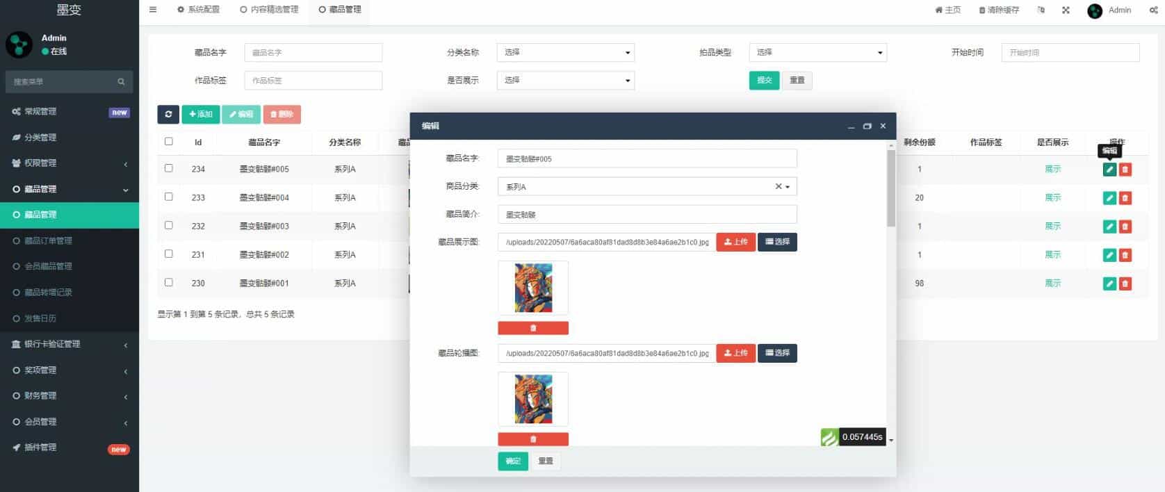The height and width of the screenshot is (492, 1165).
Task: Click the refresh icon button above the table
Action: coord(168,115)
